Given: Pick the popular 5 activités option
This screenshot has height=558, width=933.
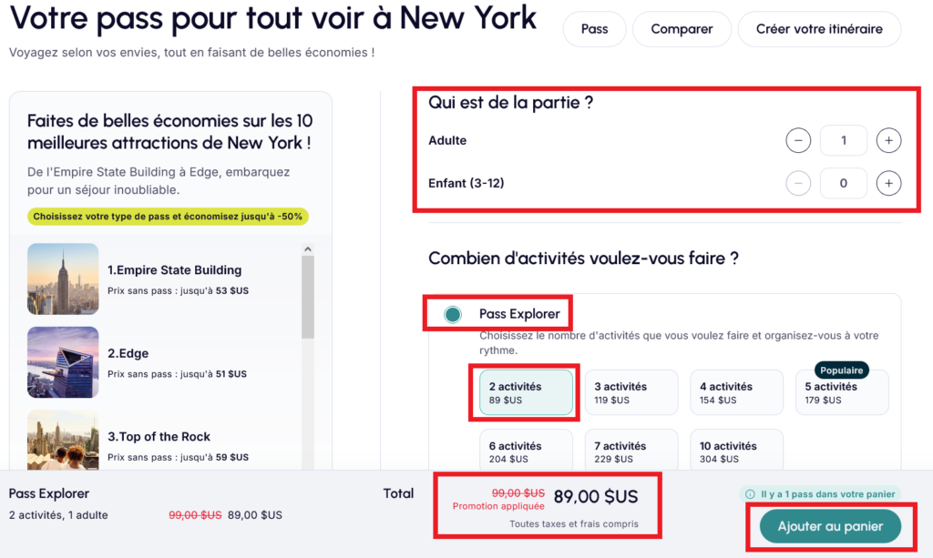Looking at the screenshot, I should pyautogui.click(x=841, y=392).
